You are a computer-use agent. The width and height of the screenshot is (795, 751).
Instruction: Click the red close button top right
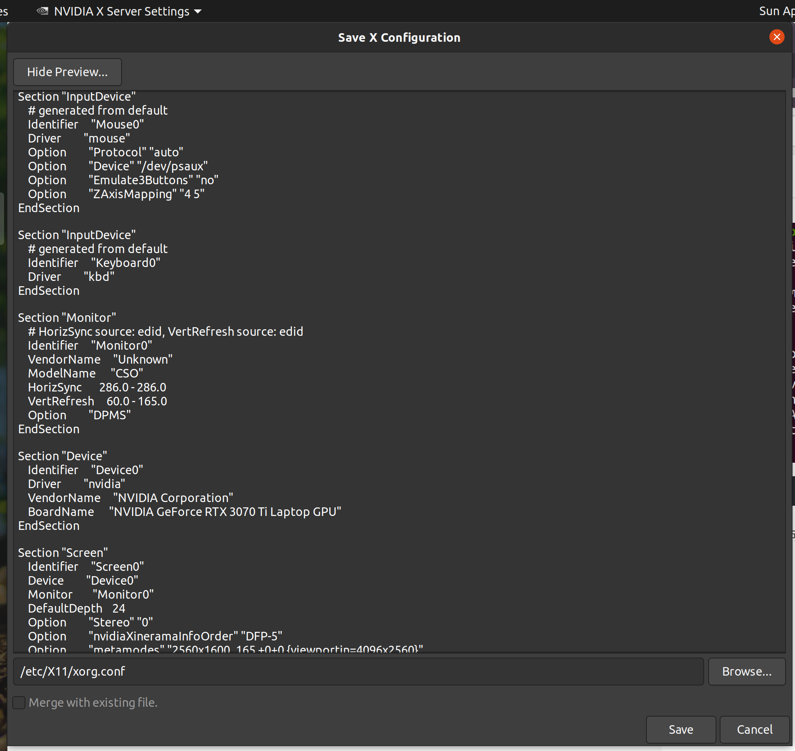pyautogui.click(x=777, y=37)
